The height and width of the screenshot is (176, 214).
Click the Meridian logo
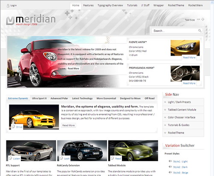[x=31, y=20]
